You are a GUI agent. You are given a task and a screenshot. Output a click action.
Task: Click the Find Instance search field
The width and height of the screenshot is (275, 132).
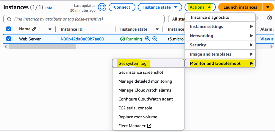pos(84,19)
